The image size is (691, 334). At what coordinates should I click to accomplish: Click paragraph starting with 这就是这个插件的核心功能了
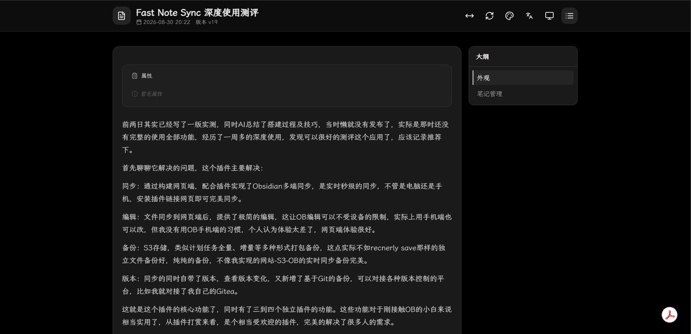(x=287, y=316)
